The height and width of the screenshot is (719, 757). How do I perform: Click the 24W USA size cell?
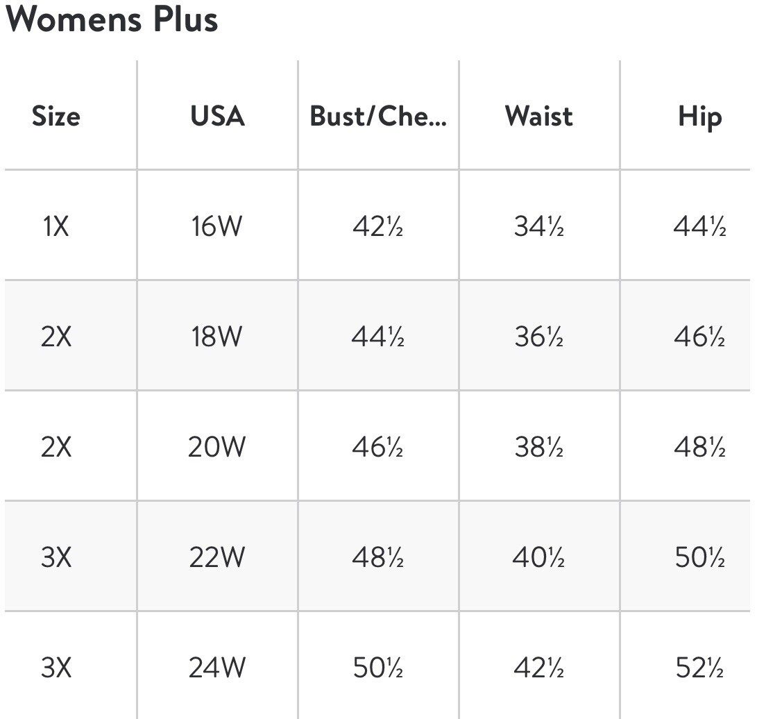click(216, 668)
